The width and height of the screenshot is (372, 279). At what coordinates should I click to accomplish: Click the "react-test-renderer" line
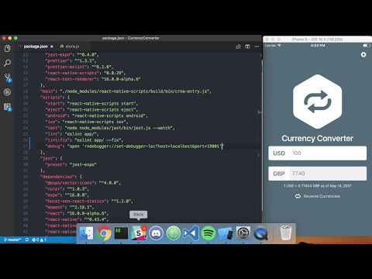tap(93, 79)
